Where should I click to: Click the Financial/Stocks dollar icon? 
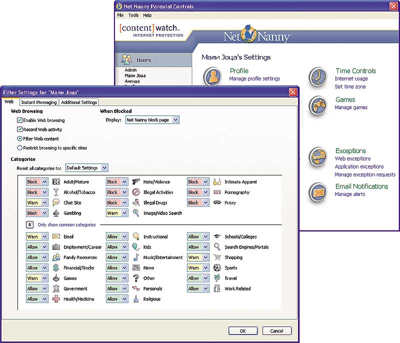click(x=56, y=267)
